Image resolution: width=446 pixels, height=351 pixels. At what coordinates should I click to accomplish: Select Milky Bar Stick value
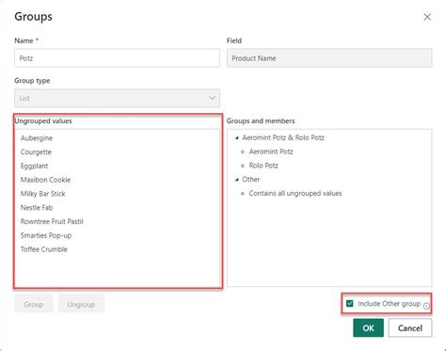click(43, 194)
